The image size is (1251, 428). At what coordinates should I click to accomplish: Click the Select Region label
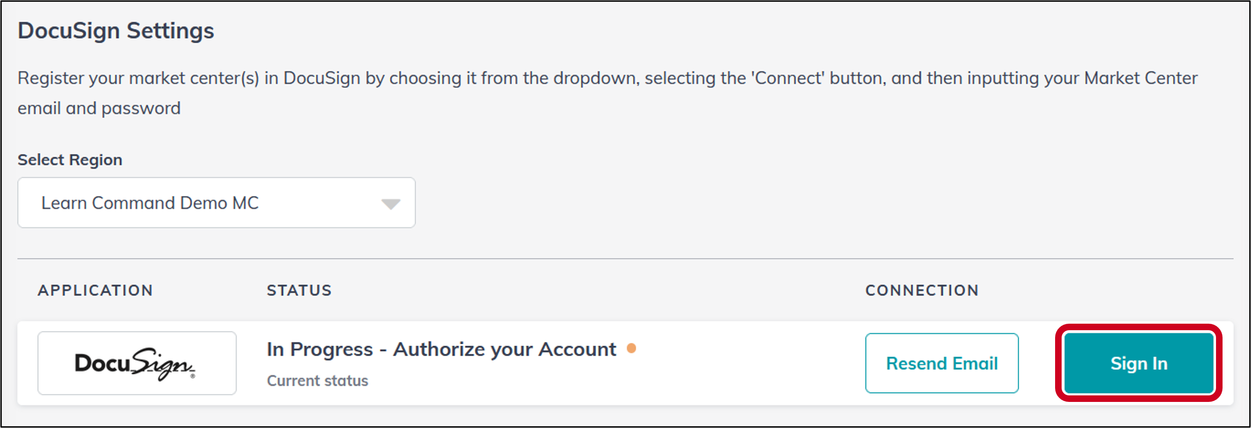click(69, 159)
